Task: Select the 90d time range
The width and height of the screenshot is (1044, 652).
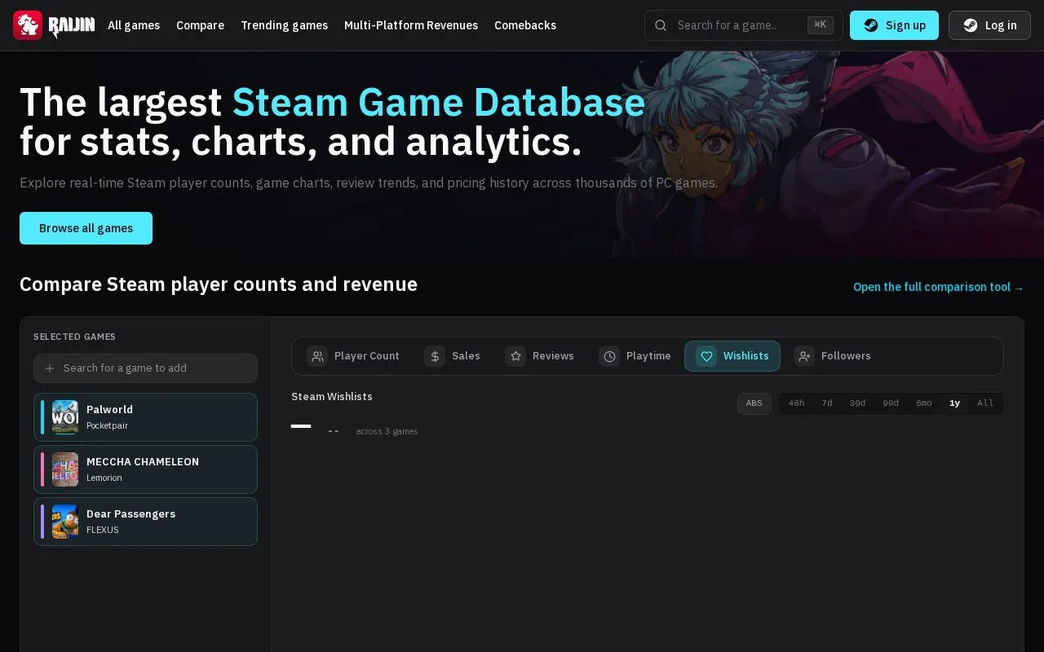Action: point(891,403)
